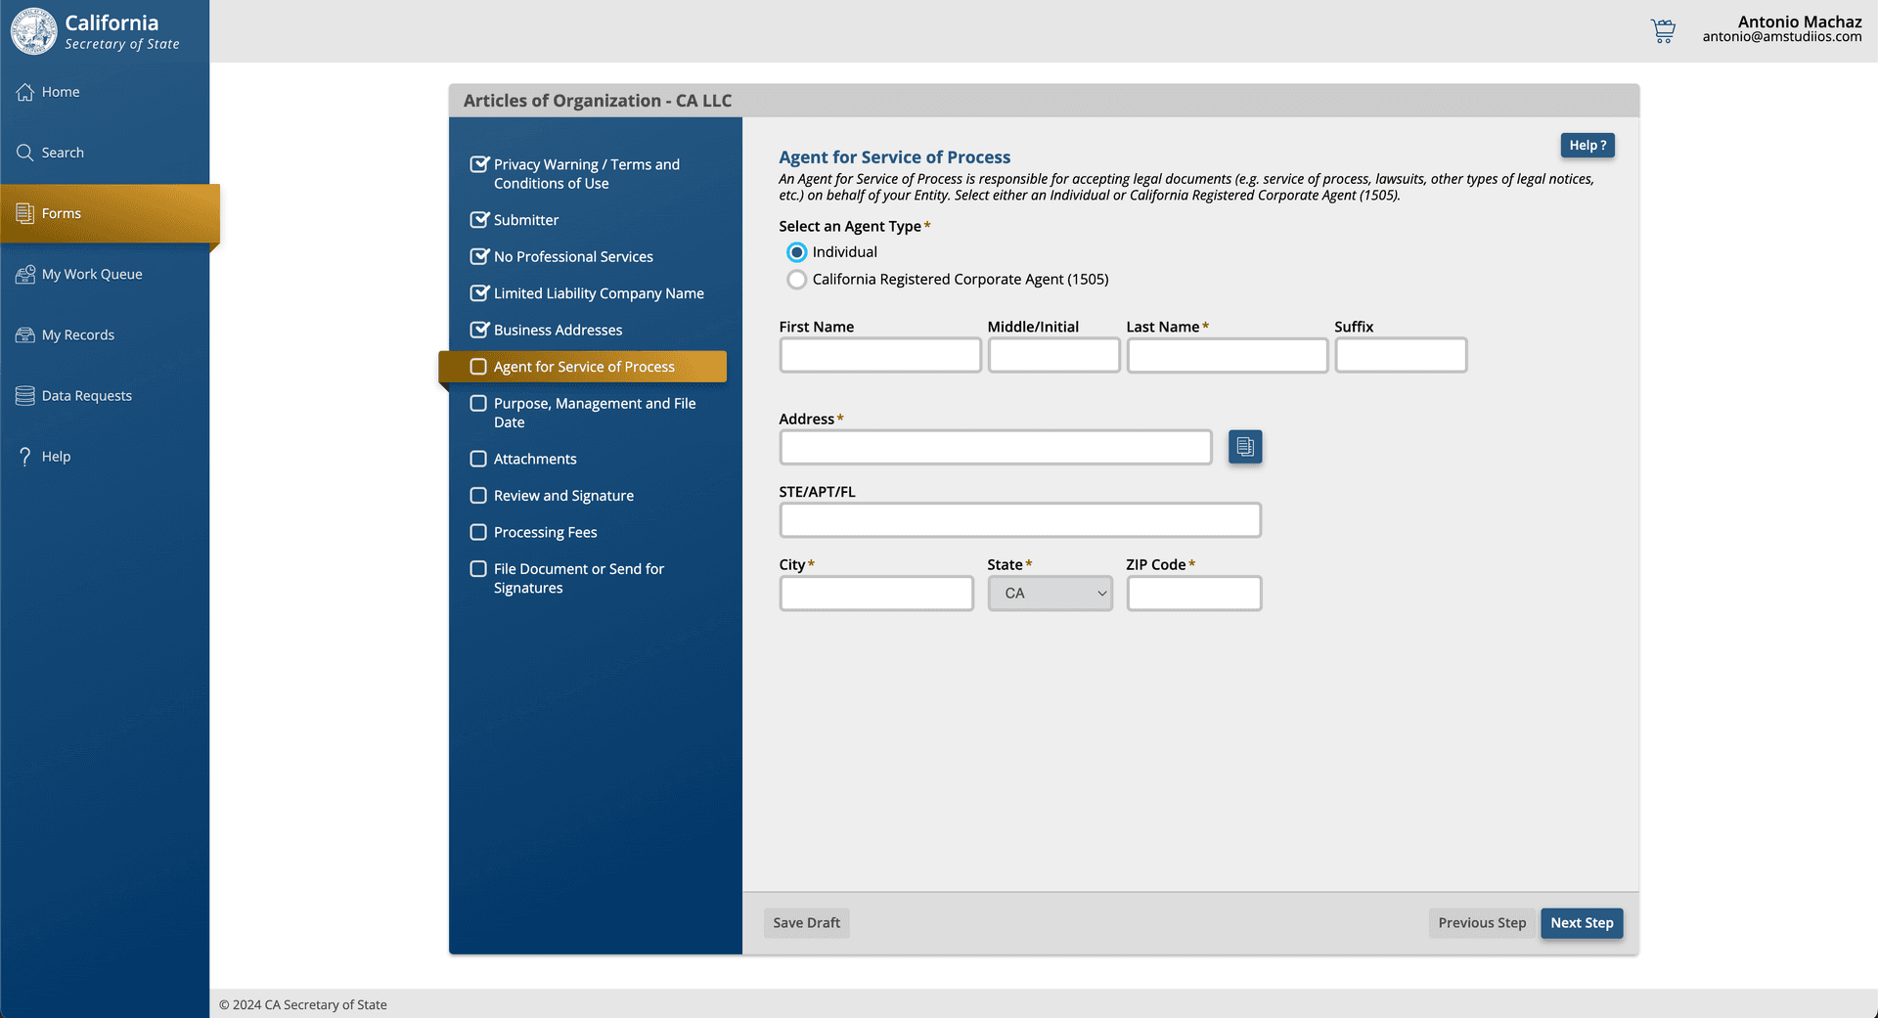Open My Work Queue icon
The image size is (1878, 1018).
(25, 275)
